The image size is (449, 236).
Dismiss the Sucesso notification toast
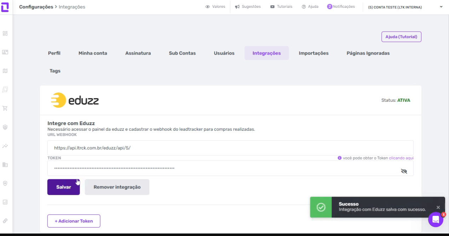438,207
